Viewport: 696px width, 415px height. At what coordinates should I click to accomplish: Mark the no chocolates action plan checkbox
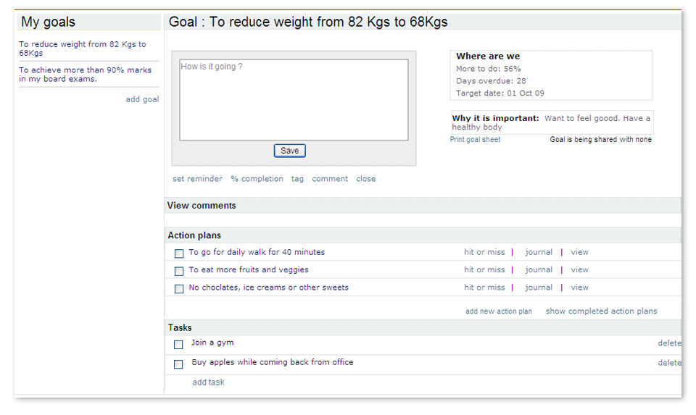tap(179, 289)
